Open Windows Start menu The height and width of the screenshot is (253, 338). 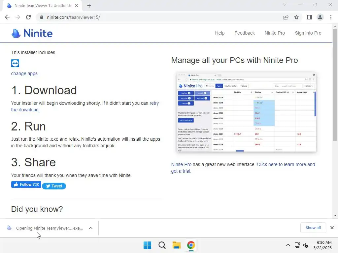click(148, 245)
